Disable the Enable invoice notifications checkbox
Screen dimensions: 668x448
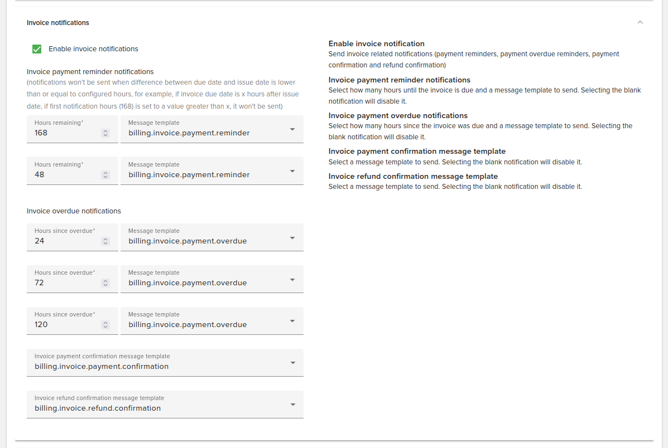[x=36, y=49]
